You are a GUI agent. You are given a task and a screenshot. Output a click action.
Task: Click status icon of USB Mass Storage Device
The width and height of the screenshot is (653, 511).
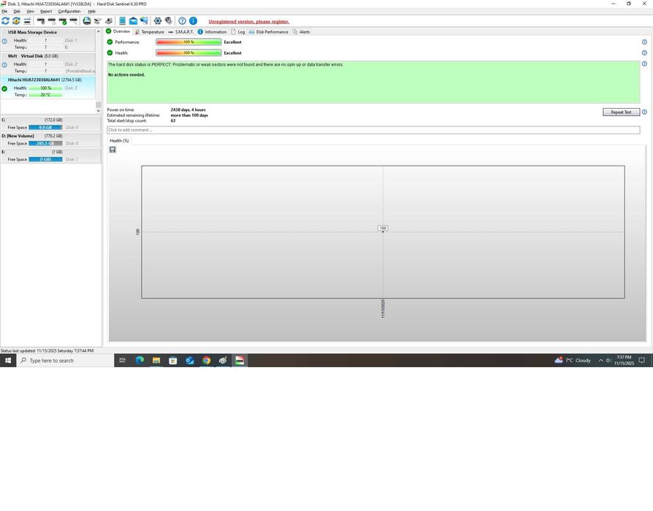pos(4,41)
